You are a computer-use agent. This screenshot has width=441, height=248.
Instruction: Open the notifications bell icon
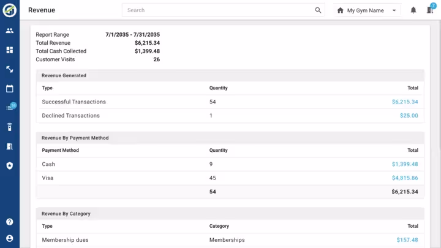pyautogui.click(x=413, y=10)
